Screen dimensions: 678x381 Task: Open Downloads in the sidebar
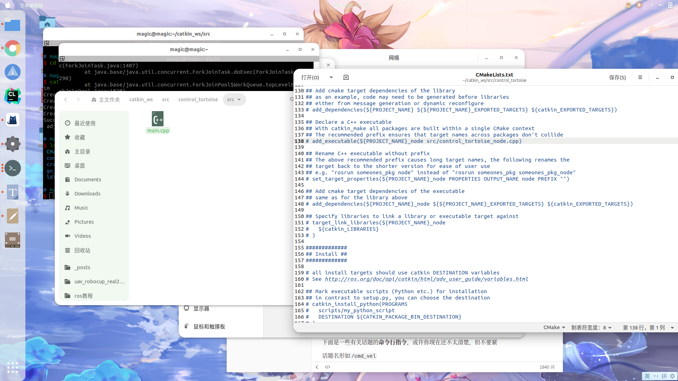[87, 194]
